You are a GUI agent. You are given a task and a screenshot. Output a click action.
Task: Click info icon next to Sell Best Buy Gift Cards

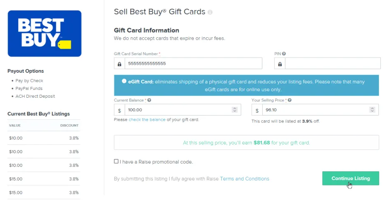(210, 12)
